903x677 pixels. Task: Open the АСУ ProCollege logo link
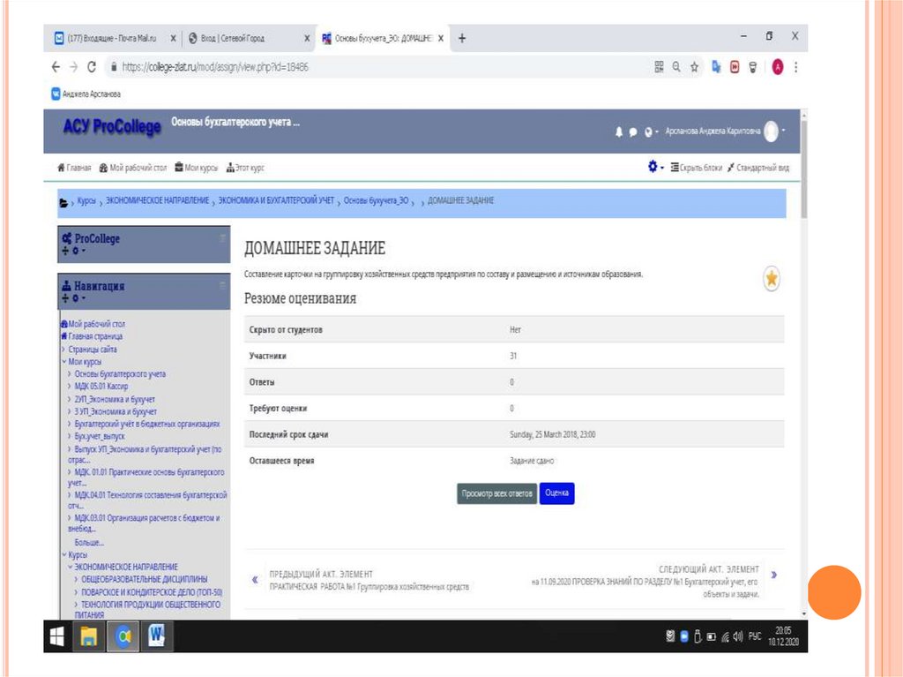pyautogui.click(x=112, y=126)
